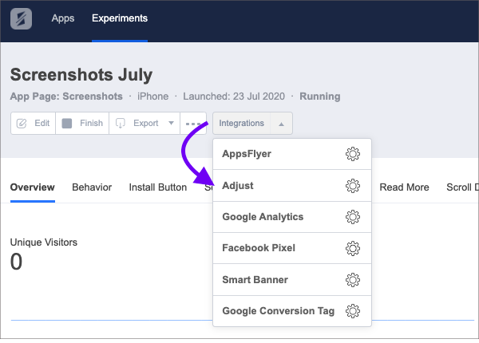Switch to the Overview tab
This screenshot has width=479, height=343.
33,187
